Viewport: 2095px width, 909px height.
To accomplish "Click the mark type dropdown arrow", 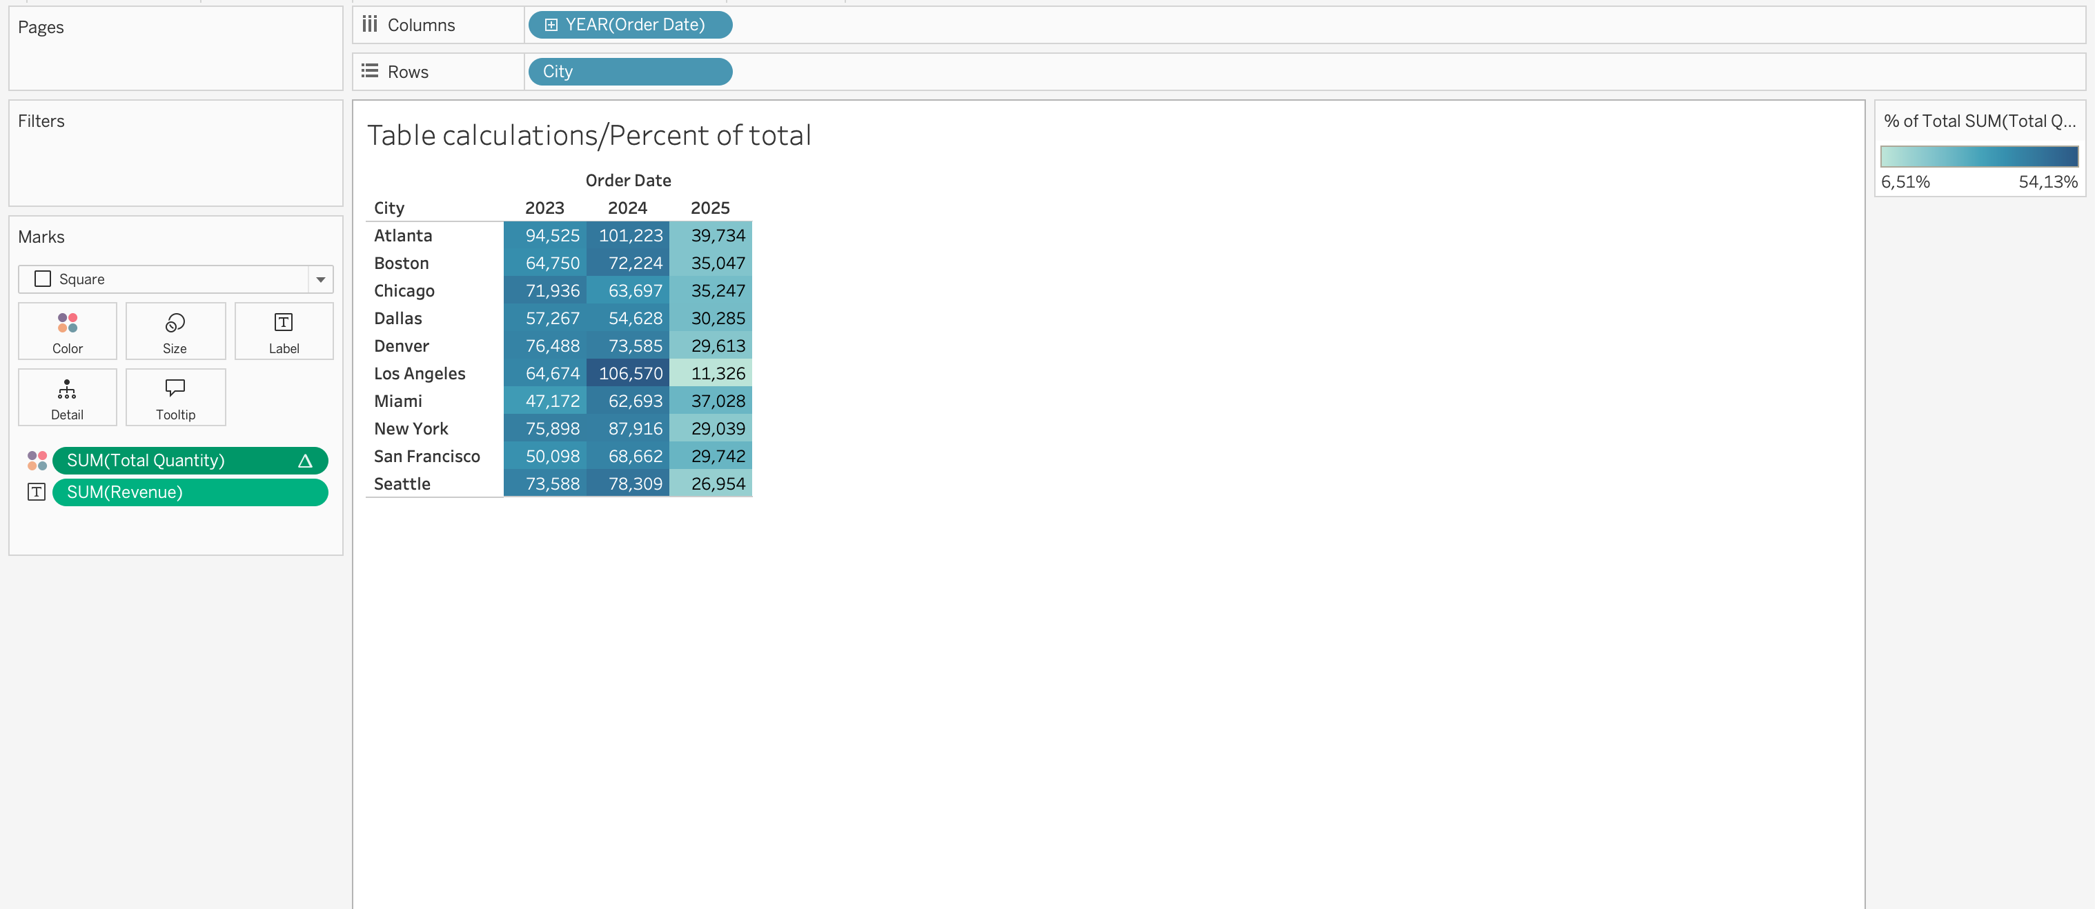I will 320,279.
